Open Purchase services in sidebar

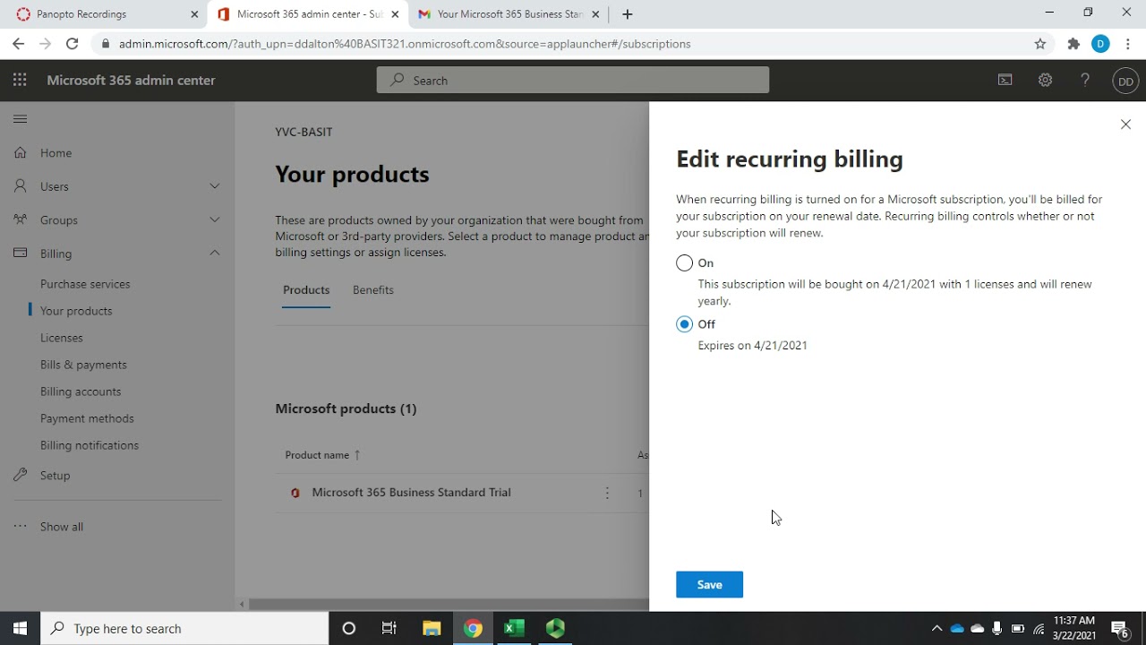coord(85,284)
